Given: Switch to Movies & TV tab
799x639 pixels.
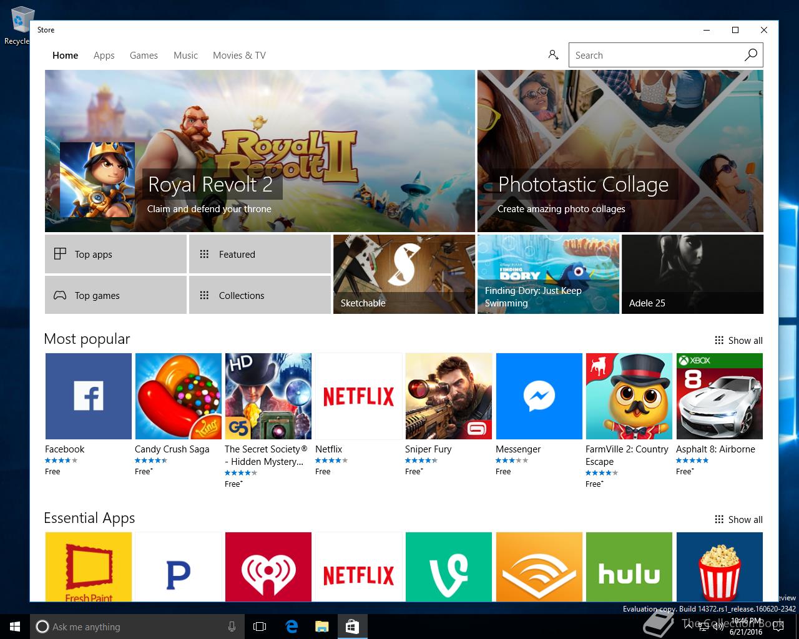Looking at the screenshot, I should click(x=239, y=55).
